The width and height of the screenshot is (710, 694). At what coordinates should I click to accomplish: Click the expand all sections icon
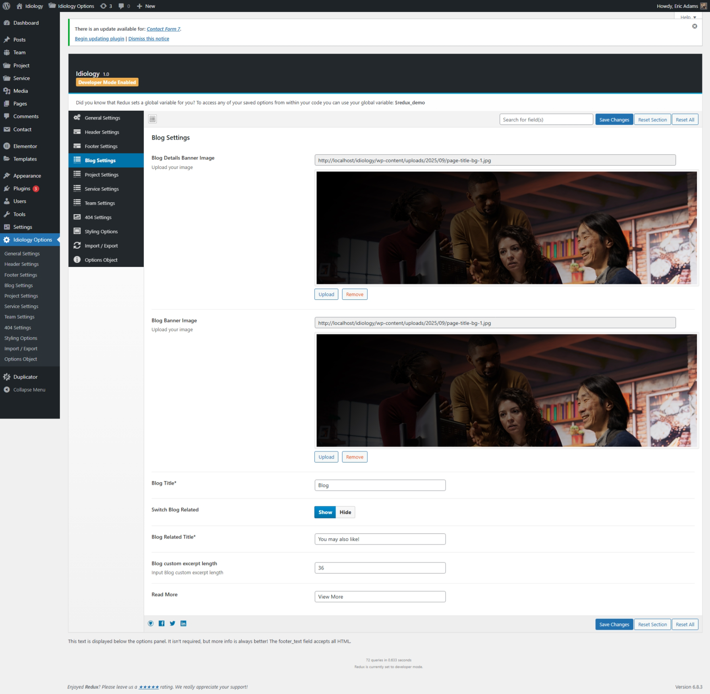[x=152, y=119]
